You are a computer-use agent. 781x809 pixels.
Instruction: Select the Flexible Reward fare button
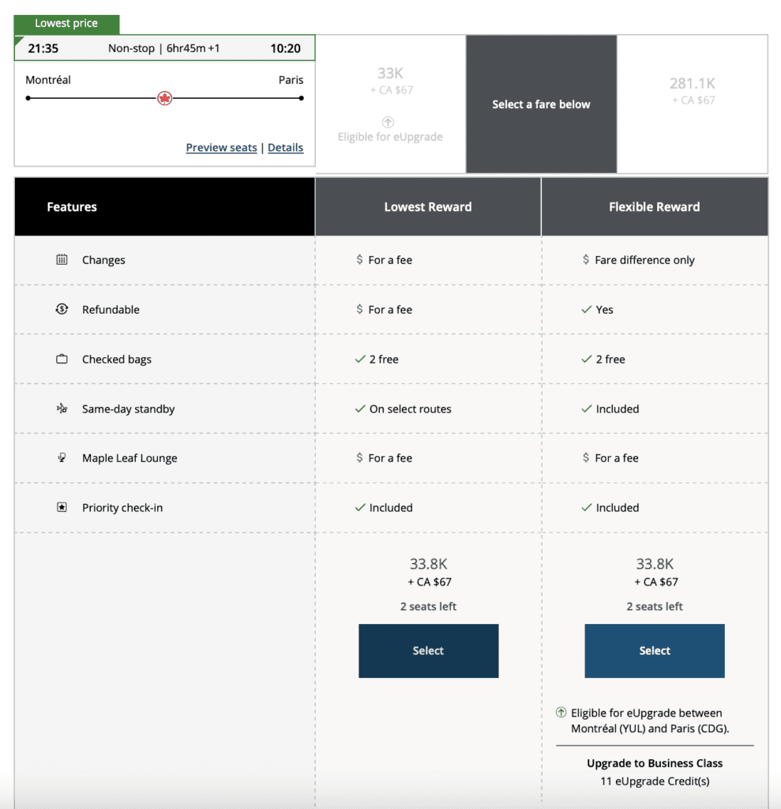(654, 651)
